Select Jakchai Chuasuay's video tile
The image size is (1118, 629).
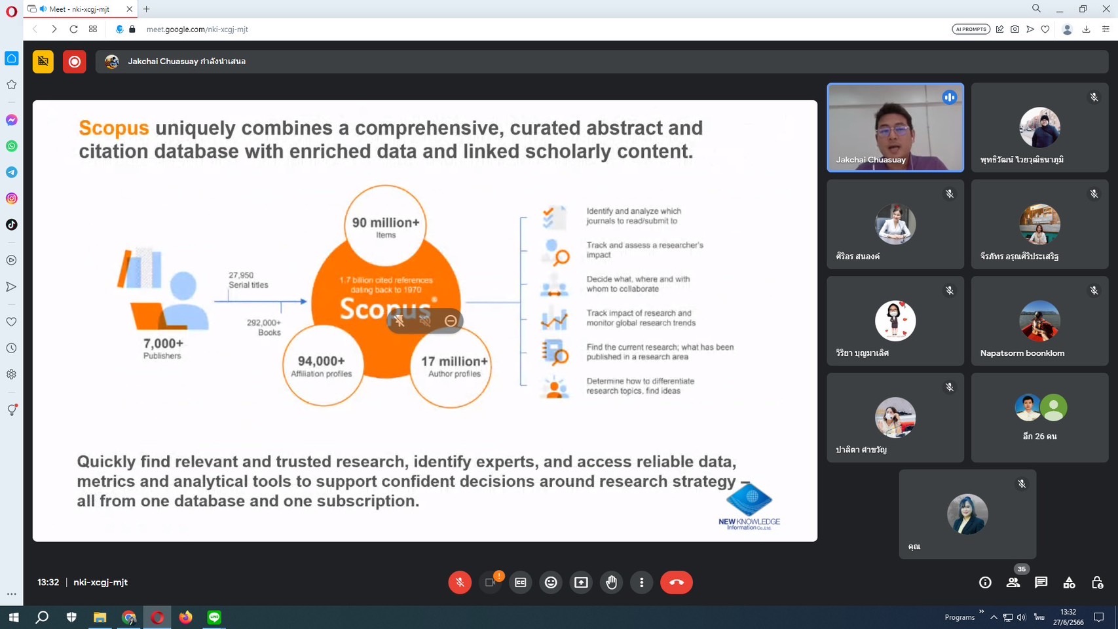[895, 128]
